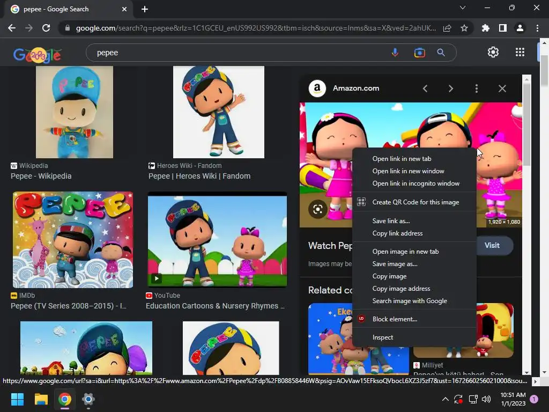The width and height of the screenshot is (549, 412).
Task: Close the Amazon image preview panel
Action: (x=502, y=89)
